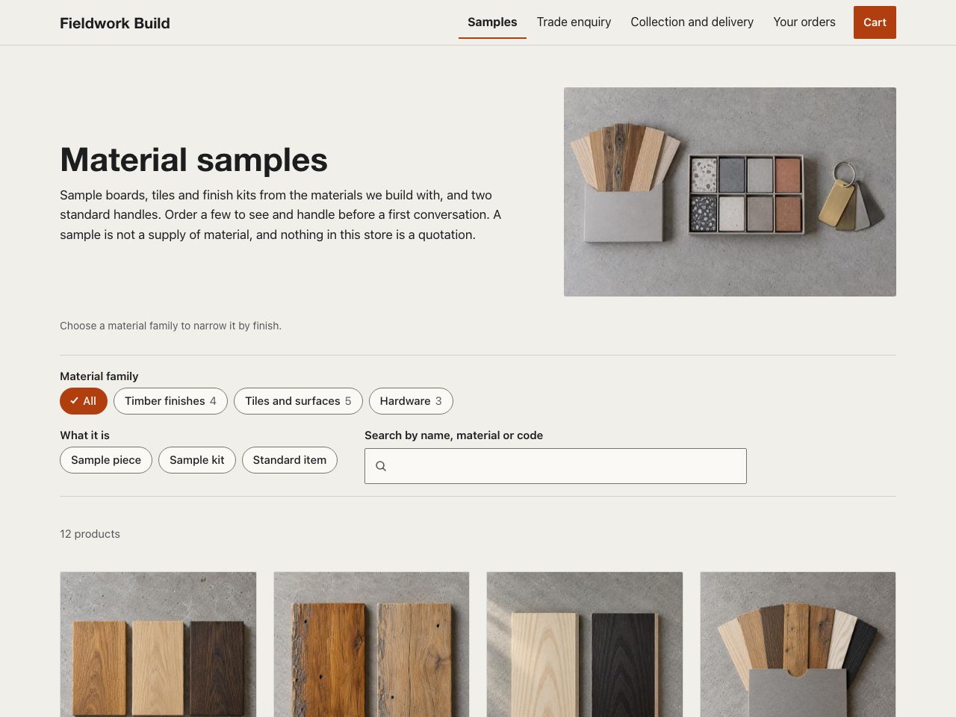View Your orders page
Screen dimensions: 956x717
coord(804,22)
